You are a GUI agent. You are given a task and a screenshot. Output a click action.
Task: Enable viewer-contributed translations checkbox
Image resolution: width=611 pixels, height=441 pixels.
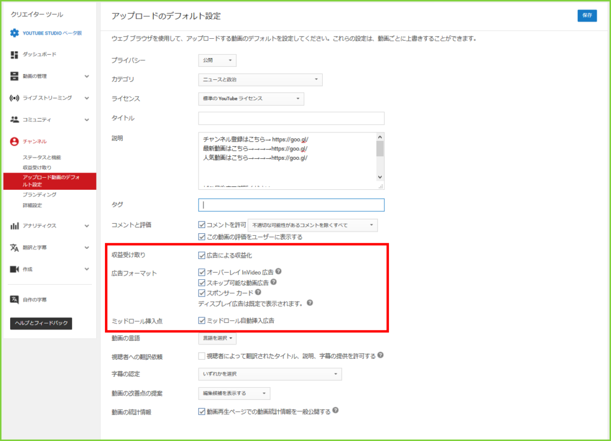pos(202,356)
